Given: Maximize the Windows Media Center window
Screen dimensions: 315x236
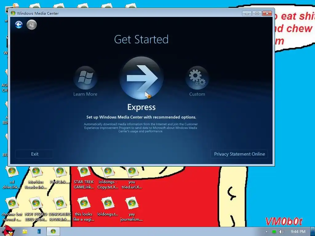Looking at the screenshot, I should [x=257, y=14].
